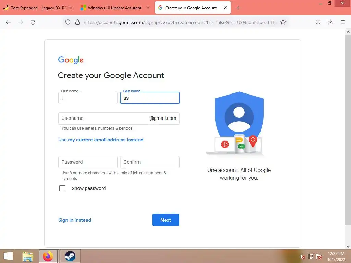Save page to Pocket
This screenshot has width=351, height=263.
pyautogui.click(x=318, y=22)
